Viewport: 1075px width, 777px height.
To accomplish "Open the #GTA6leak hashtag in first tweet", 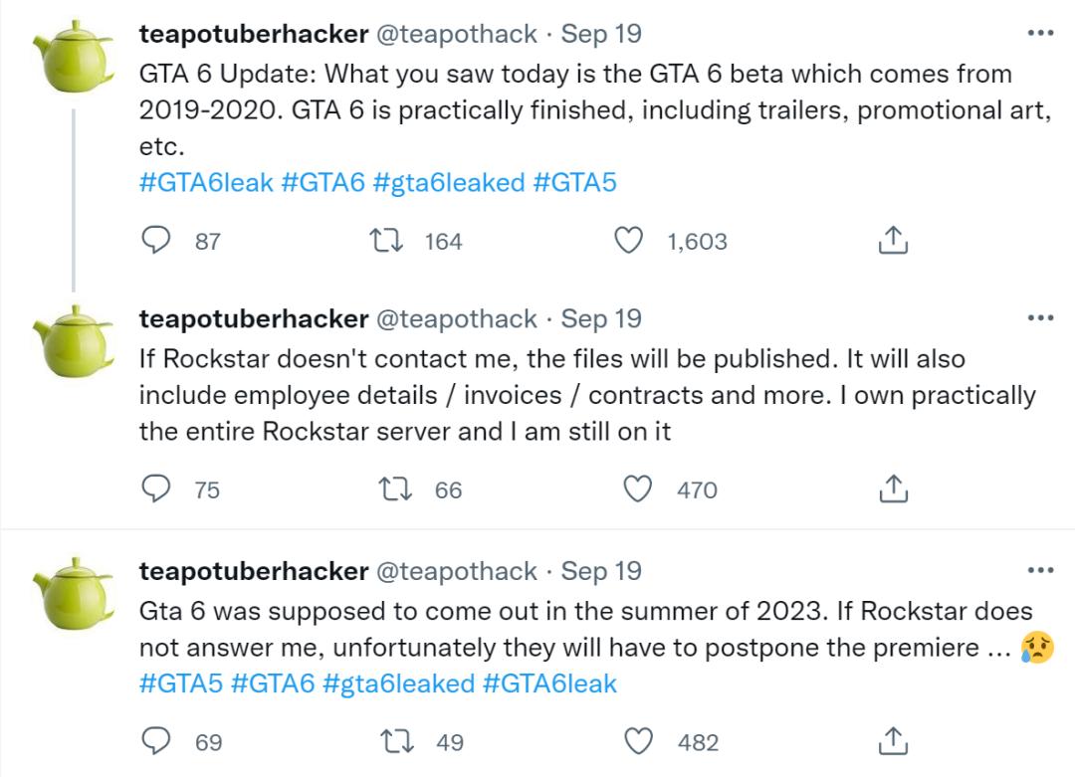I will (206, 183).
